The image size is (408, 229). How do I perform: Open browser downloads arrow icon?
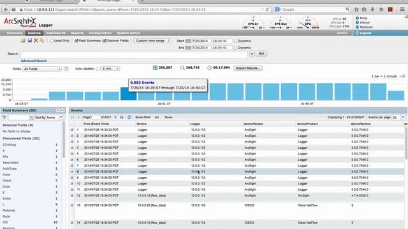[372, 10]
